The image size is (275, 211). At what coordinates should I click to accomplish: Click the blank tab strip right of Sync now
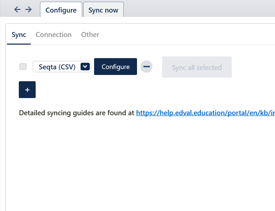[x=198, y=9]
